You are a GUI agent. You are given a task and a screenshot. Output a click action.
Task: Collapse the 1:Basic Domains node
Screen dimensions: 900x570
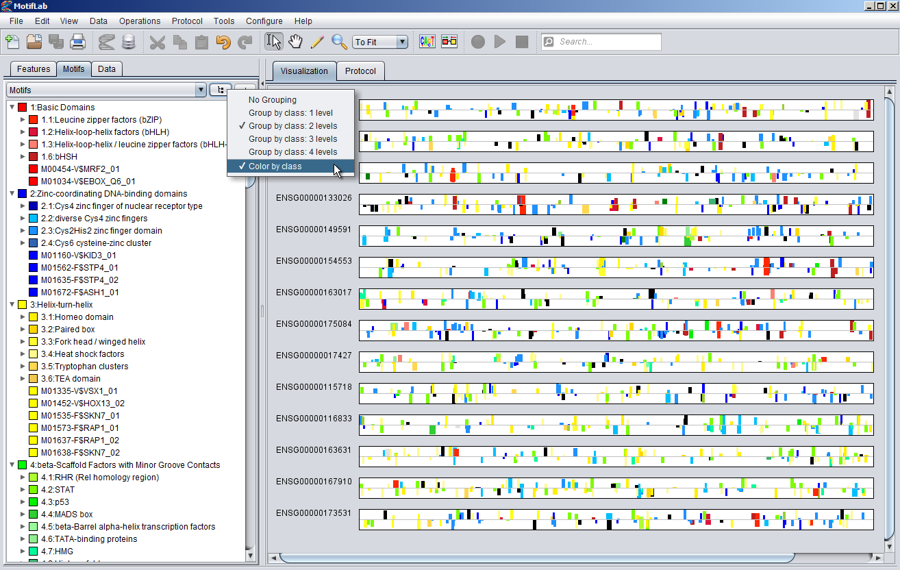(x=12, y=107)
